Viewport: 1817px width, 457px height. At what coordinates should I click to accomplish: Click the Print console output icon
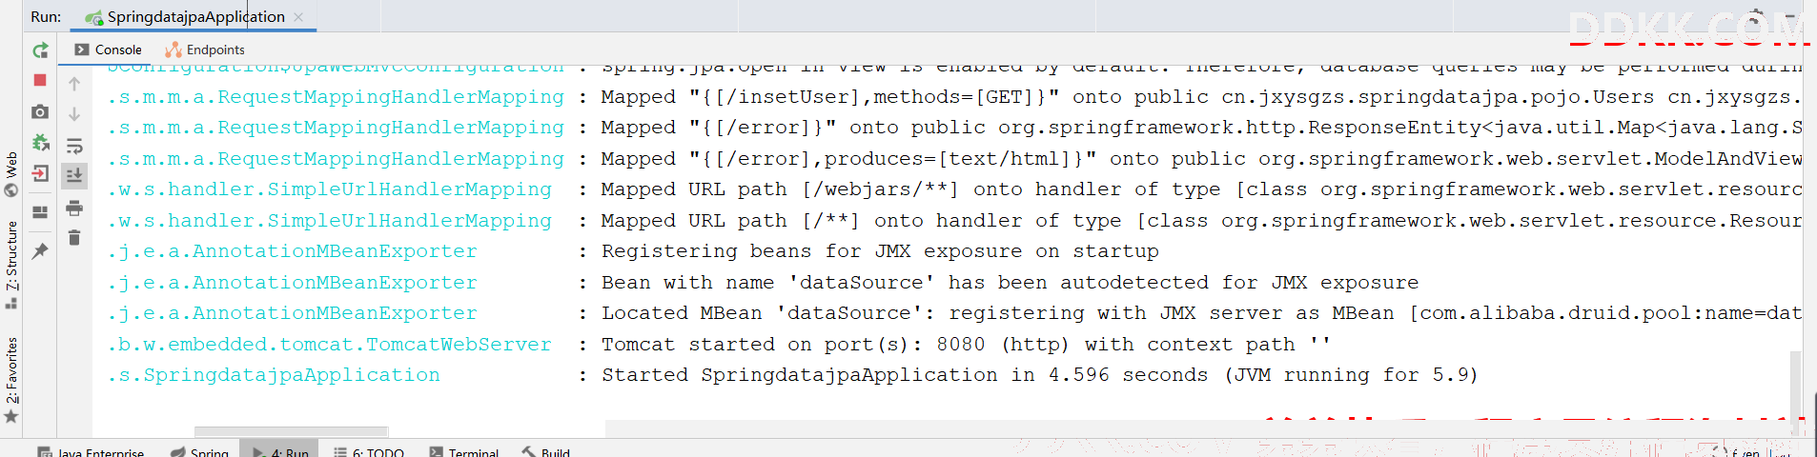pos(74,208)
